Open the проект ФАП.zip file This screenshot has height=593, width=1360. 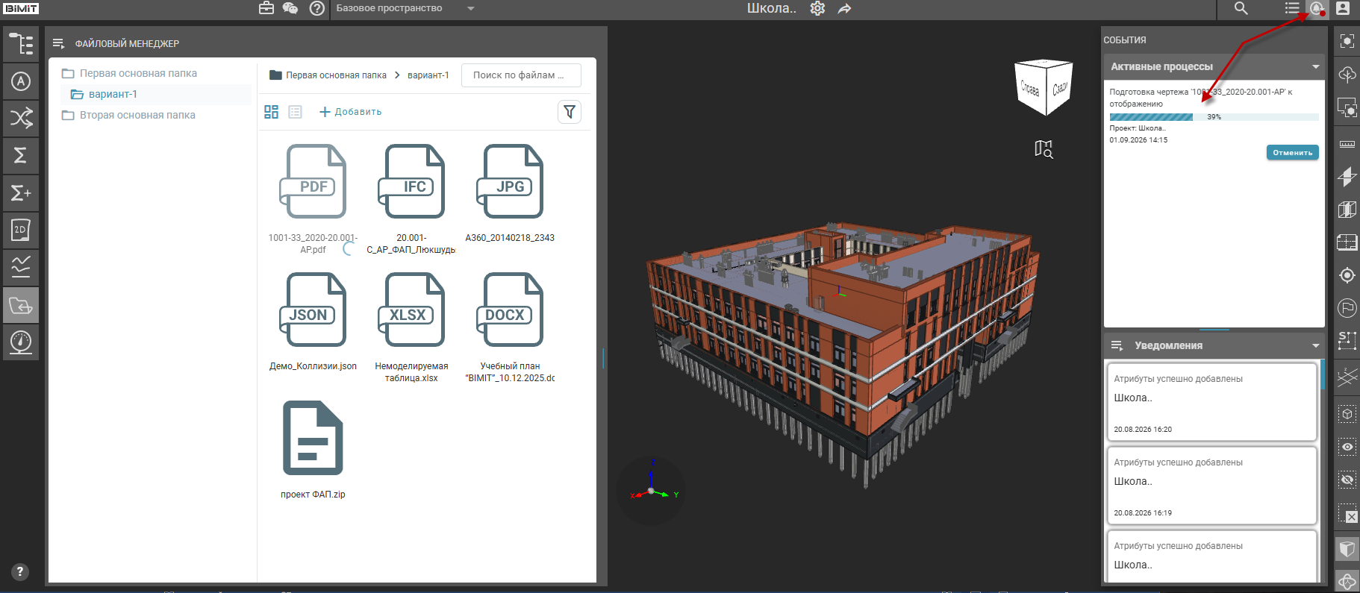pyautogui.click(x=313, y=450)
